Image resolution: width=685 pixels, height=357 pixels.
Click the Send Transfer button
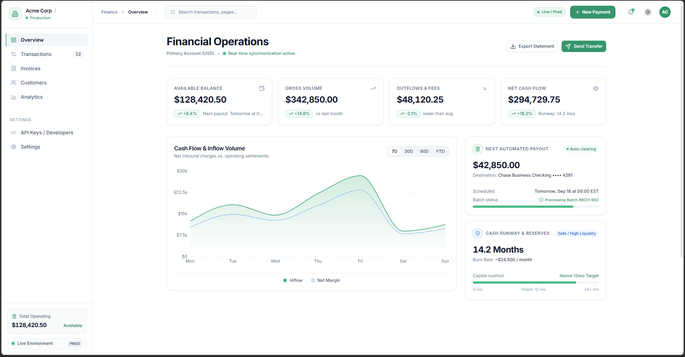(x=584, y=46)
